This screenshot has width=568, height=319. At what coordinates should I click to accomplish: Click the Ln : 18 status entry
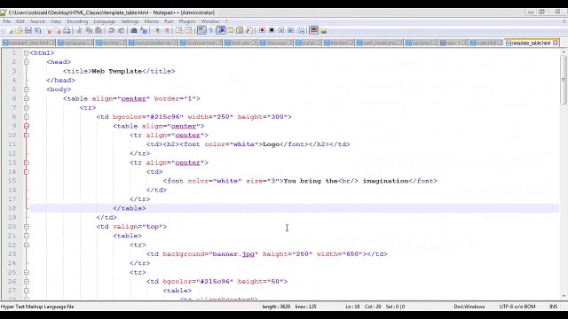pyautogui.click(x=352, y=307)
